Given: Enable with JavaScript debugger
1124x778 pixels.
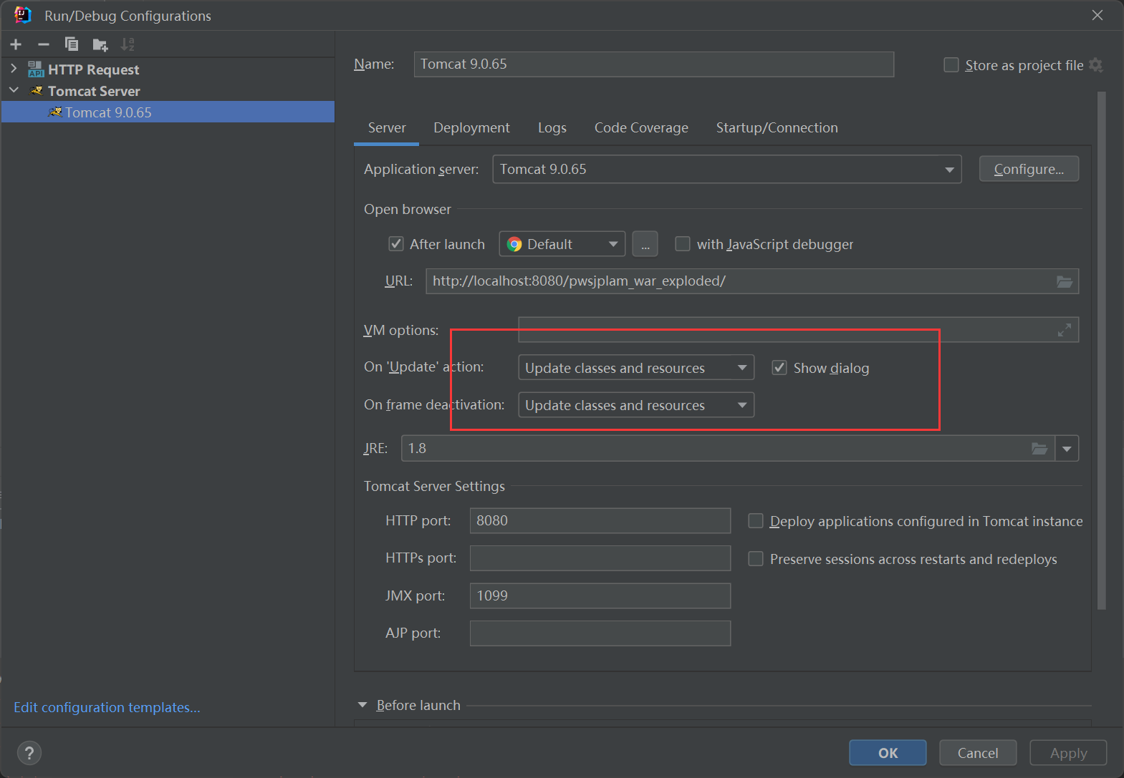Looking at the screenshot, I should pos(683,244).
